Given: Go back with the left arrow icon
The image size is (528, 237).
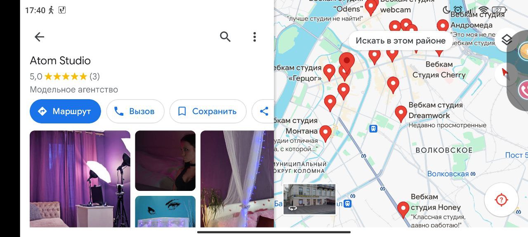Looking at the screenshot, I should pyautogui.click(x=39, y=37).
